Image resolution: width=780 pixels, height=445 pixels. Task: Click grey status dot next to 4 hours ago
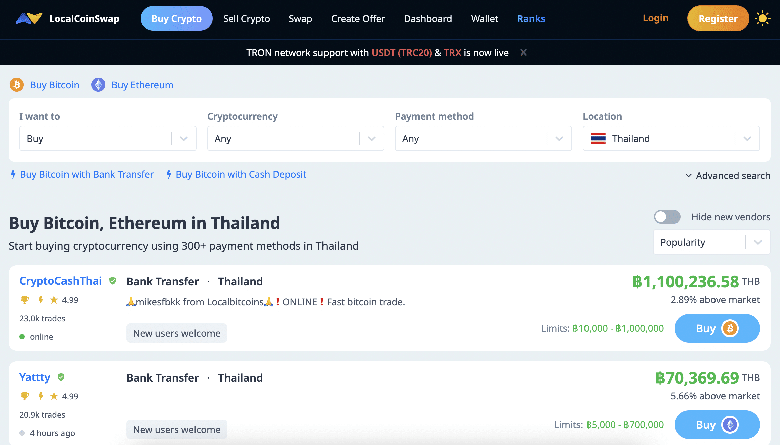pos(22,433)
